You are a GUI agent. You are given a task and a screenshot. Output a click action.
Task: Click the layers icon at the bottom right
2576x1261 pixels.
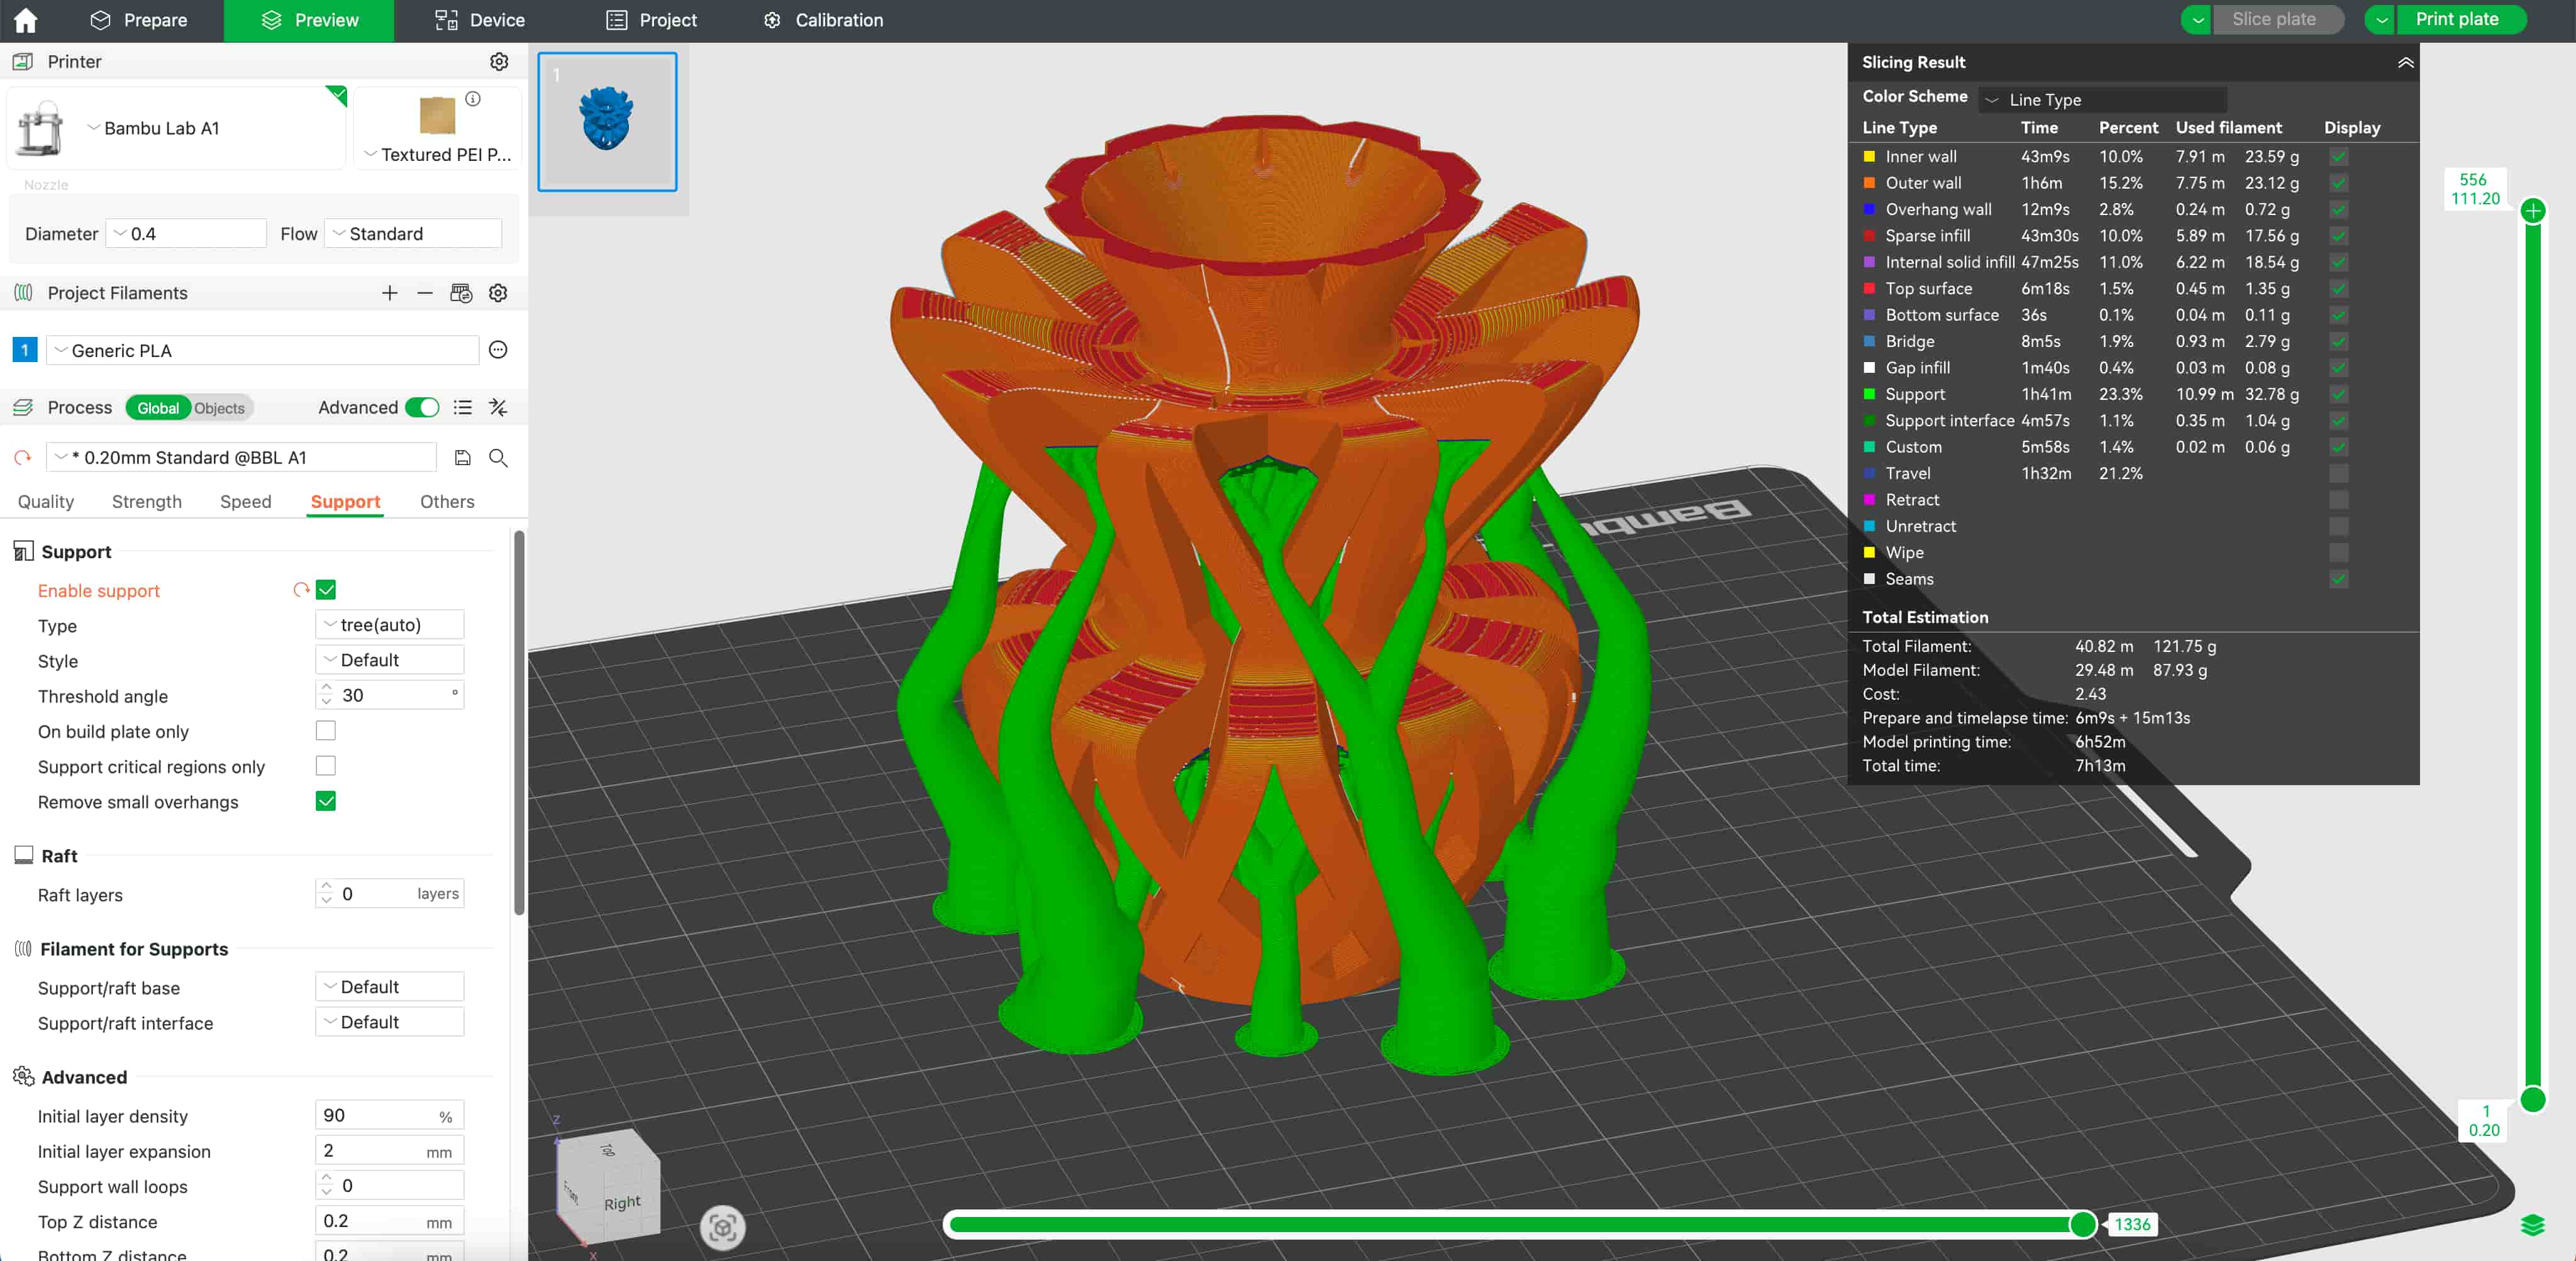pos(2532,1225)
